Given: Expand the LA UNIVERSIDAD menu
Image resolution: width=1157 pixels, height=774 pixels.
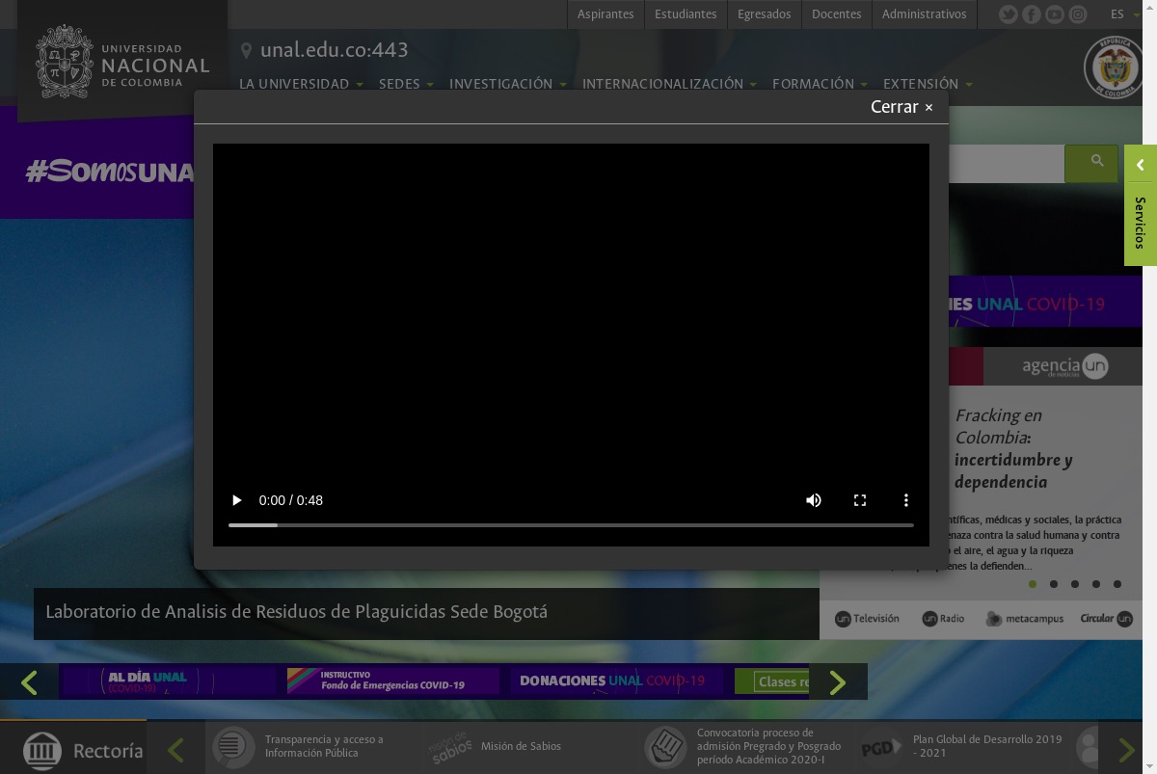Looking at the screenshot, I should point(301,84).
